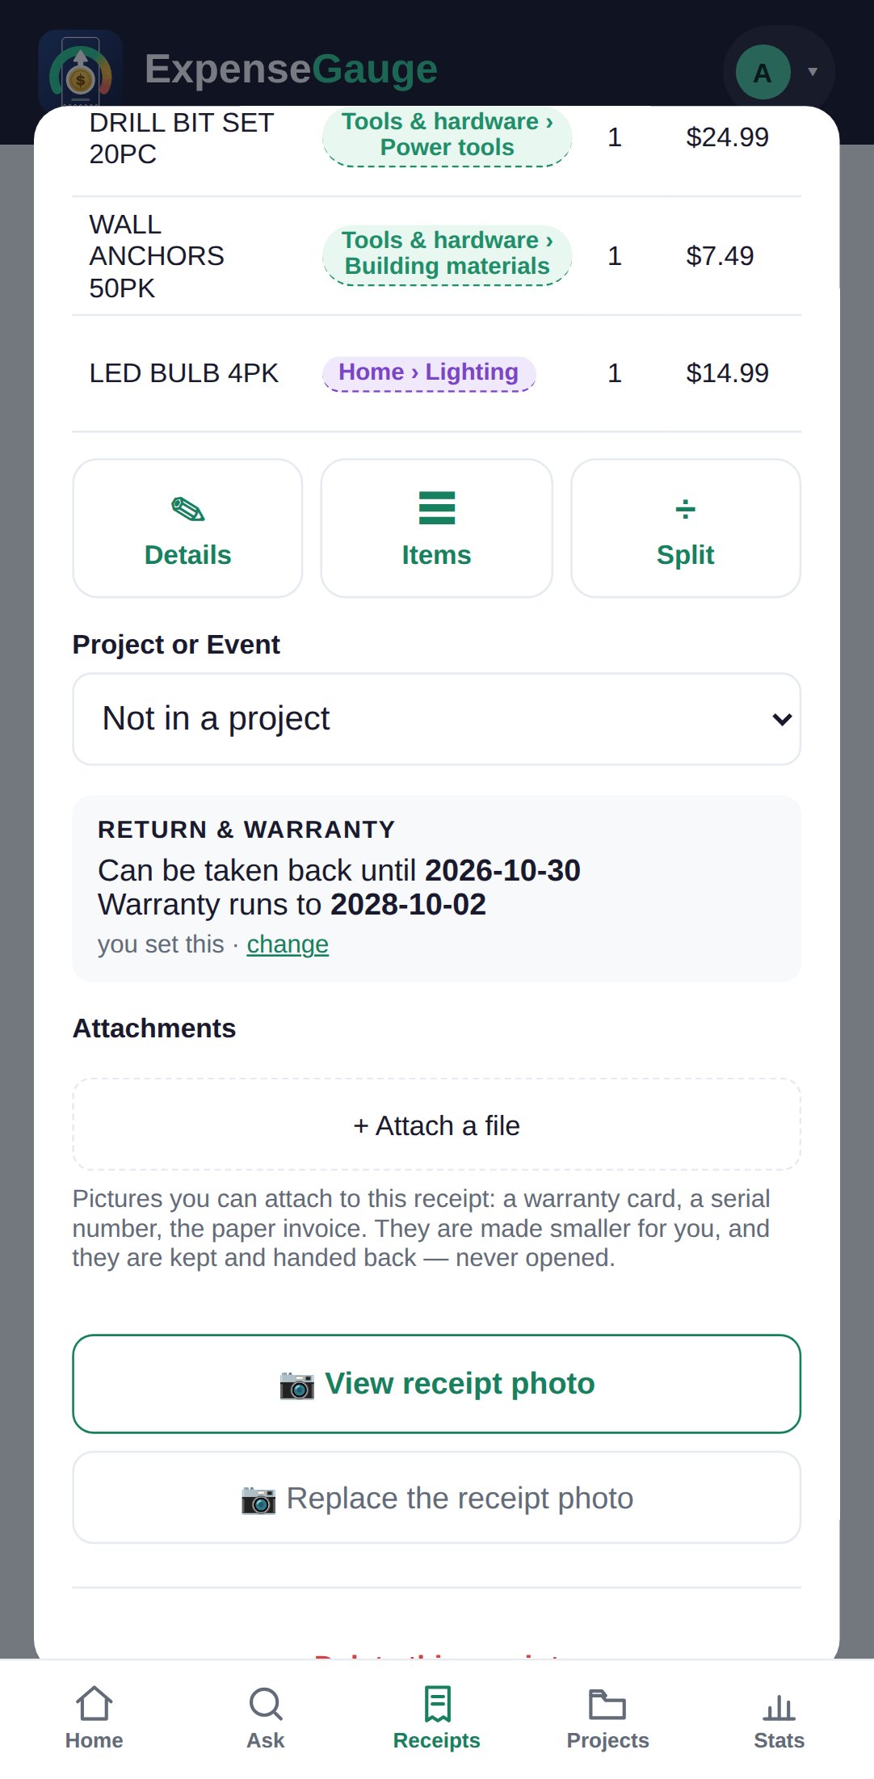Open the account avatar menu arrow
This screenshot has width=874, height=1779.
813,72
